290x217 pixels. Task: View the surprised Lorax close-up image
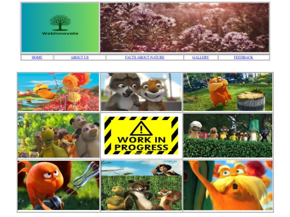pos(228,185)
